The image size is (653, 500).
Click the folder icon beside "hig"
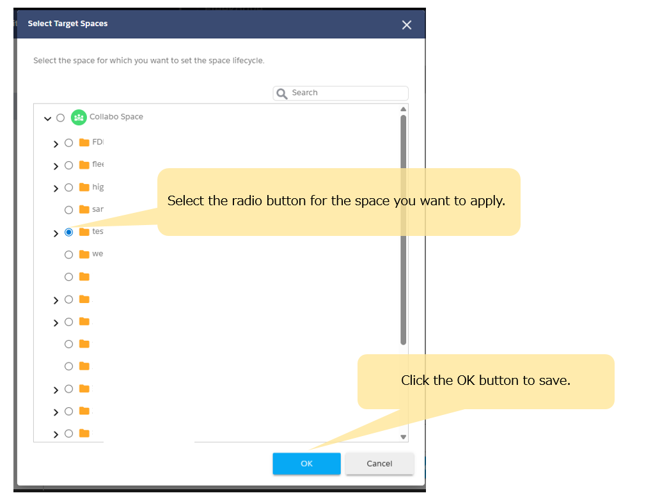[84, 187]
